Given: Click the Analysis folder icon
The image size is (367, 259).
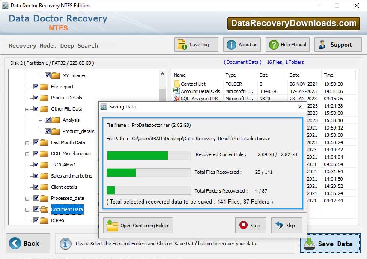Looking at the screenshot, I should pos(56,120).
